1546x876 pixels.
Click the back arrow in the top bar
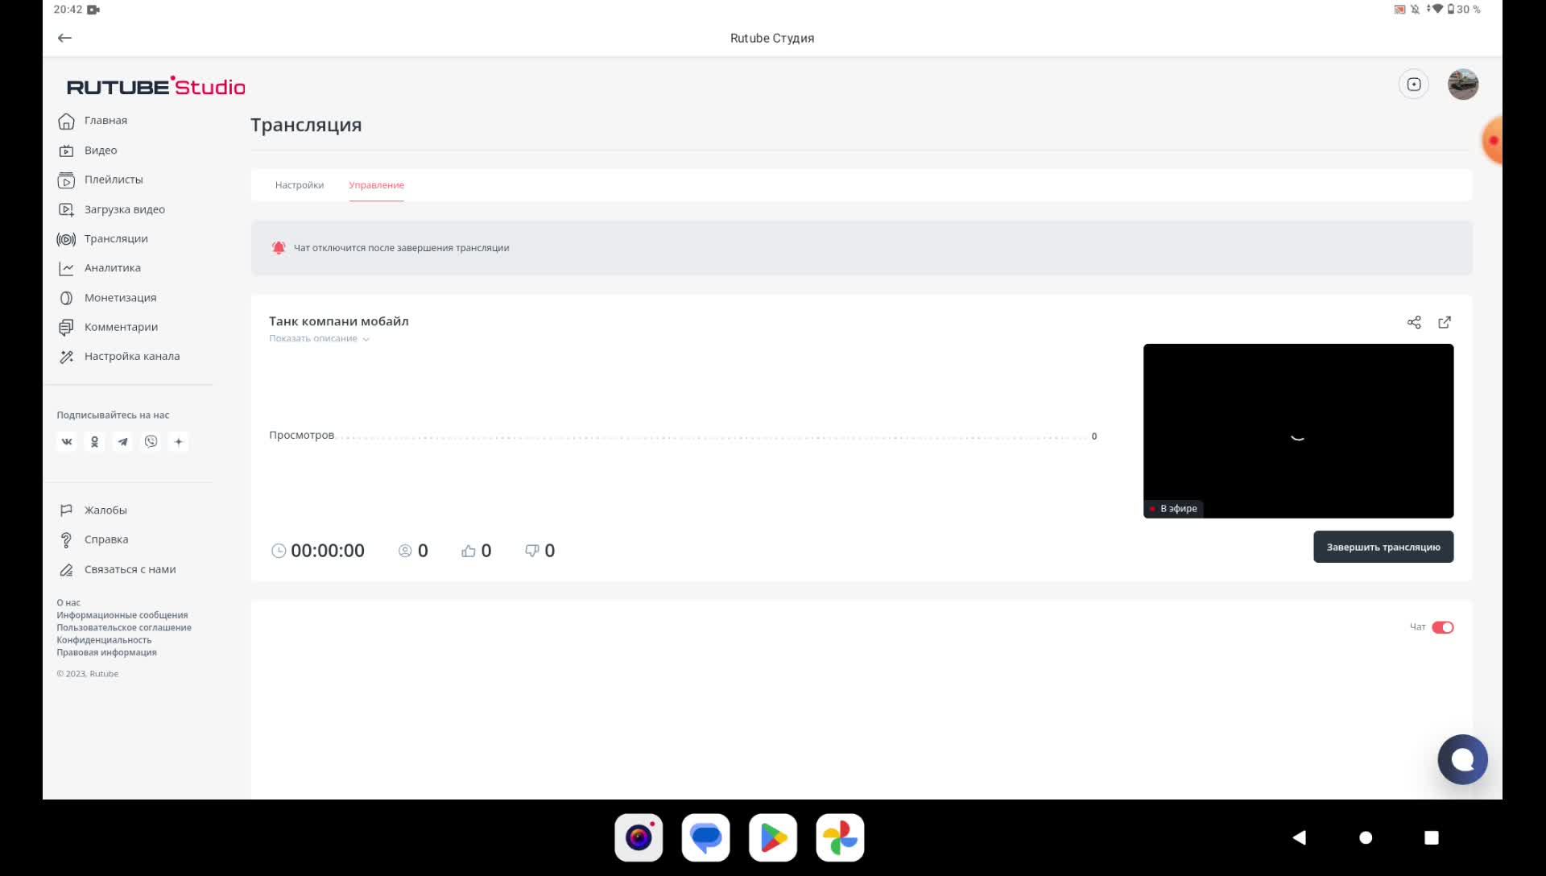(64, 38)
